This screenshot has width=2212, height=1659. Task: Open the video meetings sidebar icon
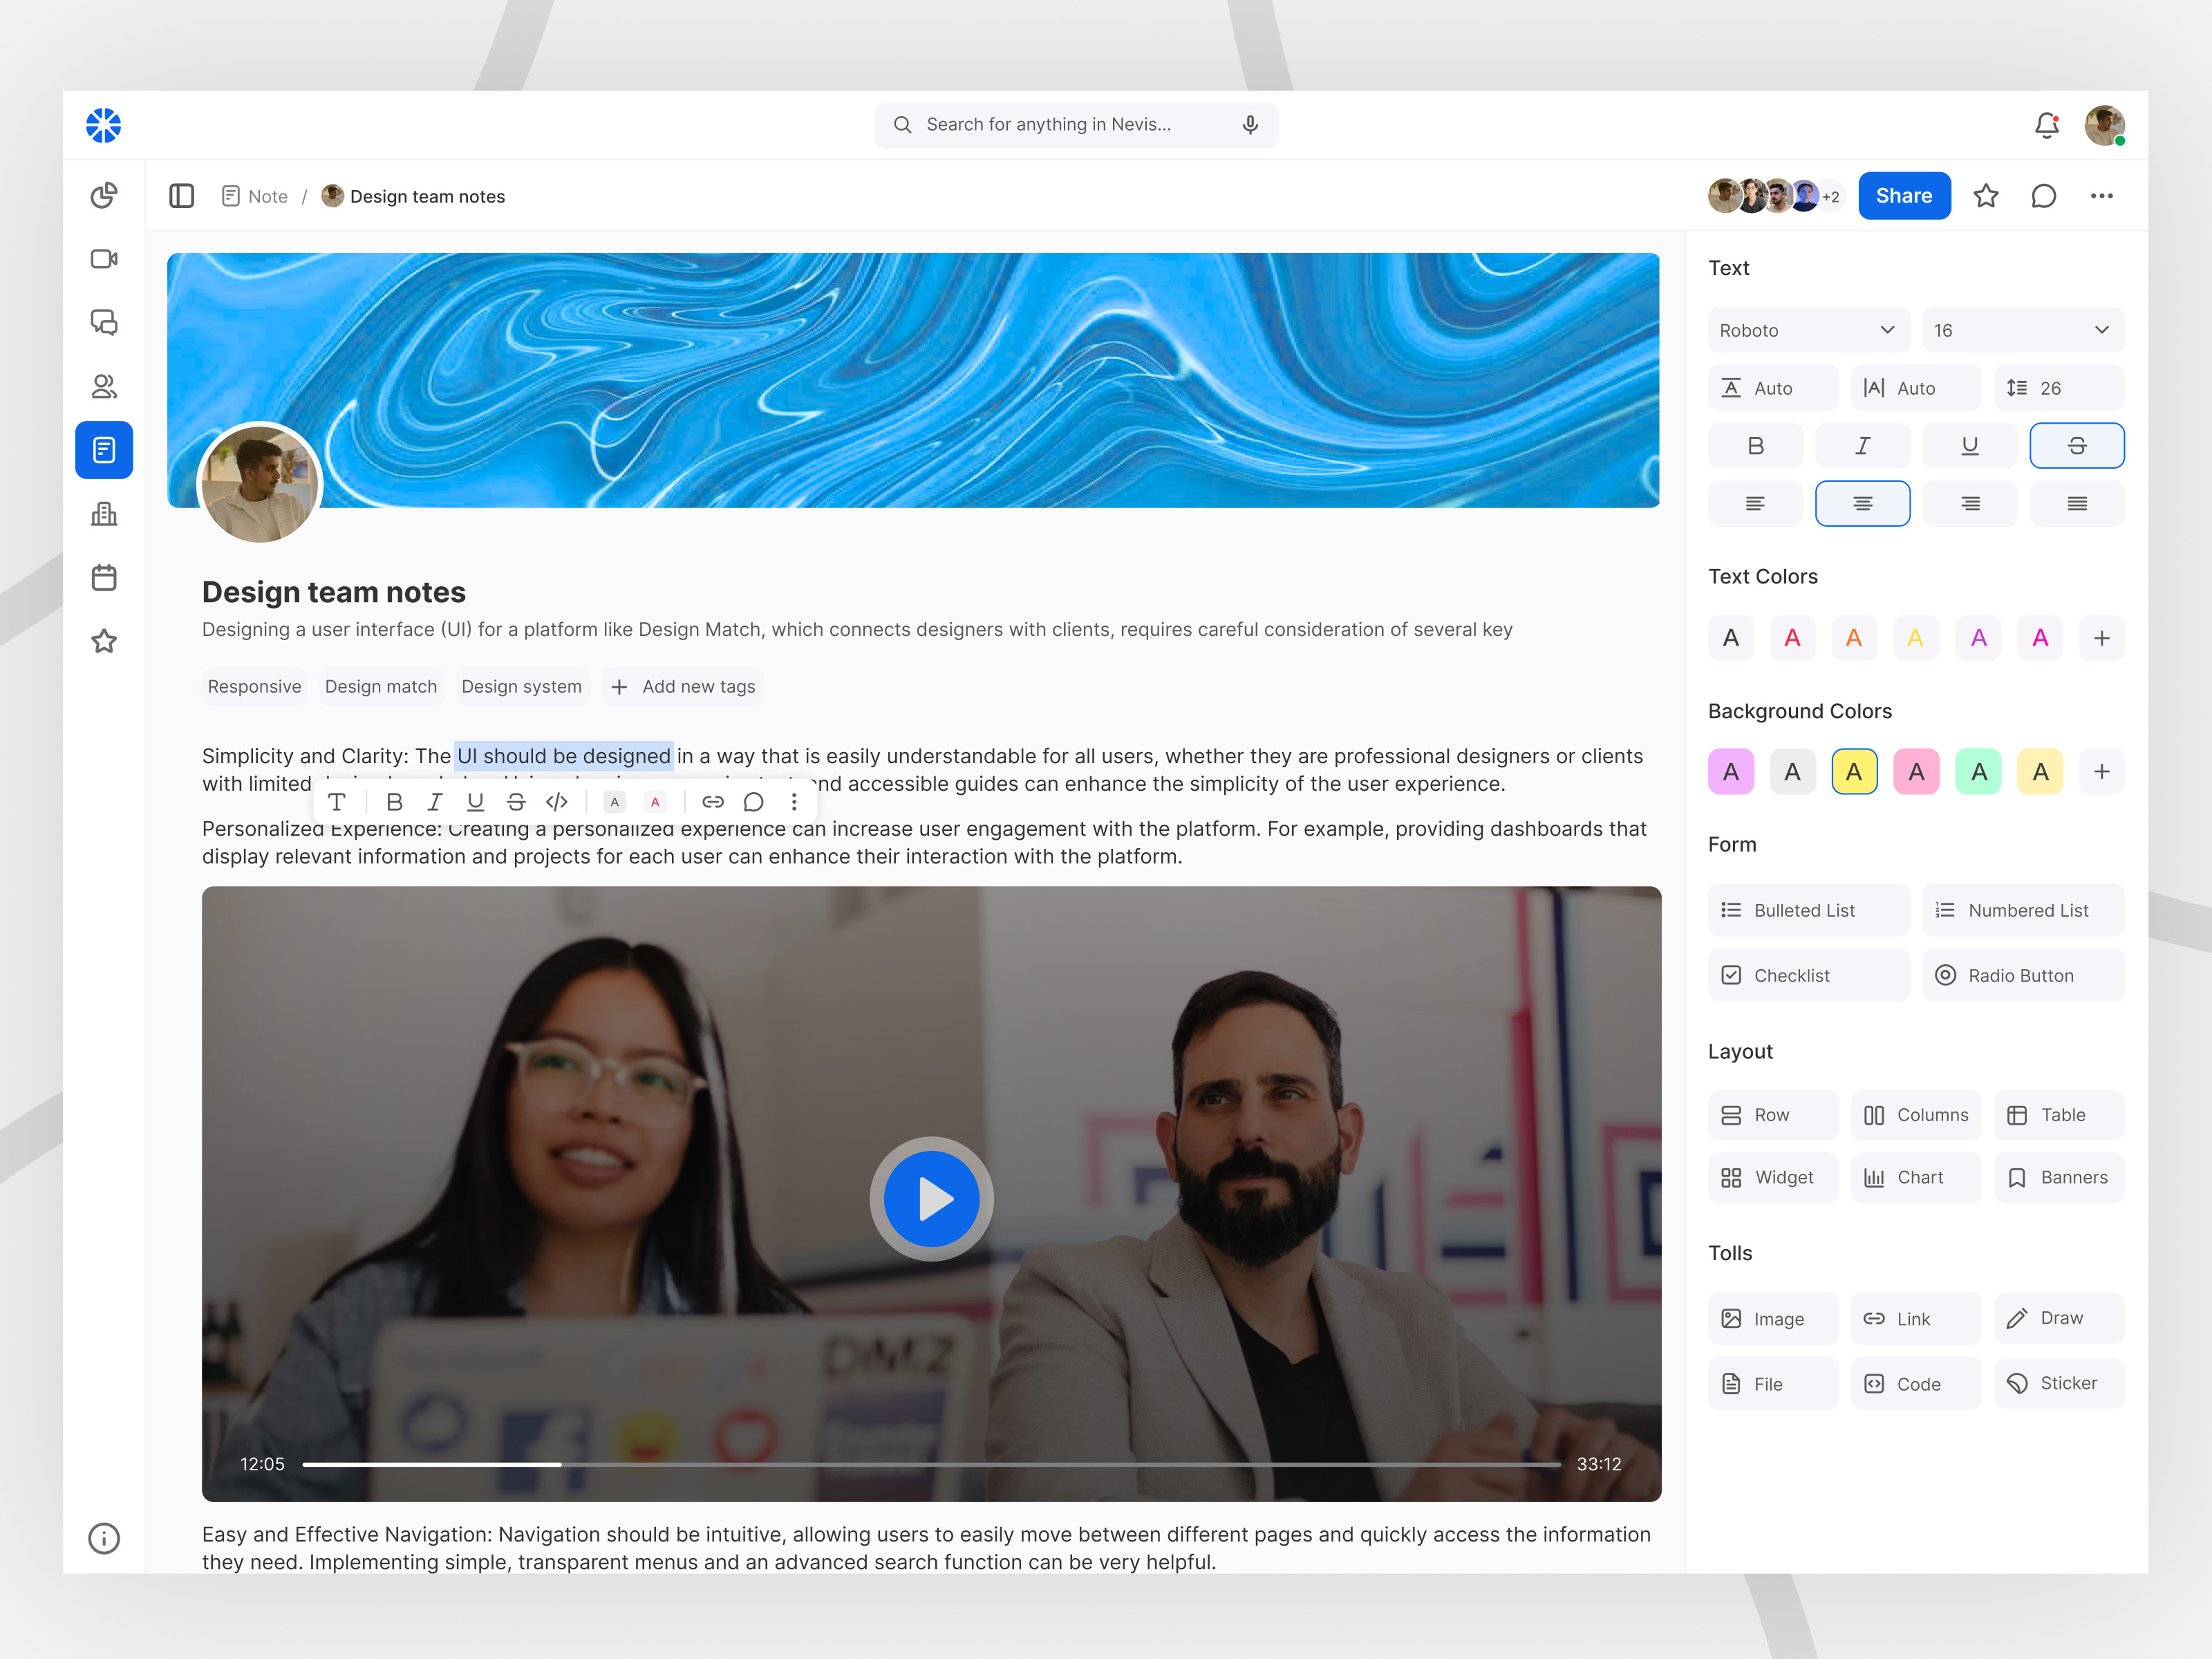coord(104,259)
